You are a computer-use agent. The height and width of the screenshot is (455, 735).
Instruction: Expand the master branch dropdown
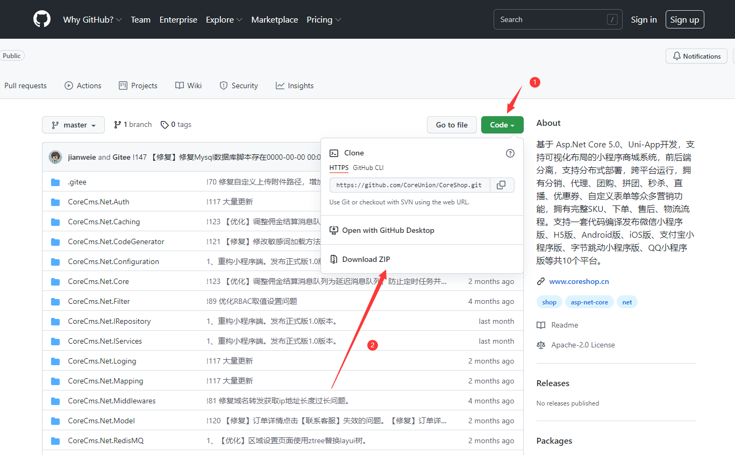(x=74, y=125)
